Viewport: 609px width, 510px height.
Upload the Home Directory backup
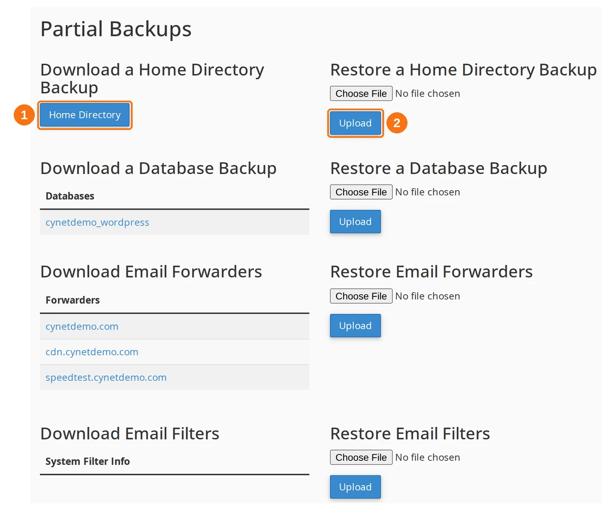point(355,123)
